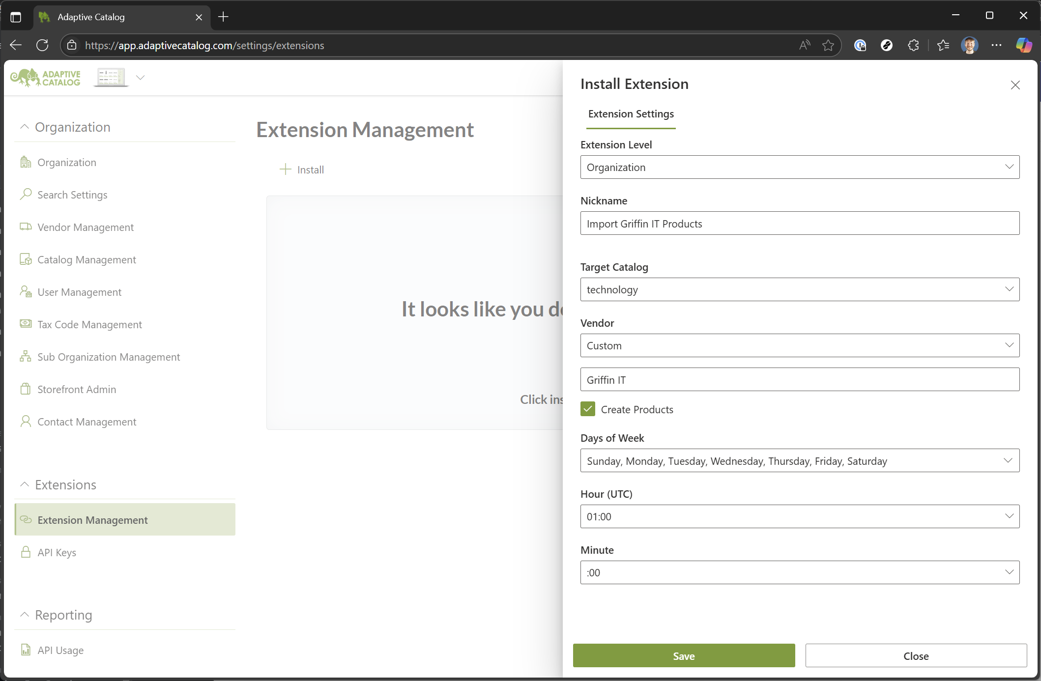Open the Target Catalog dropdown
Screen dimensions: 1041x681
click(800, 289)
